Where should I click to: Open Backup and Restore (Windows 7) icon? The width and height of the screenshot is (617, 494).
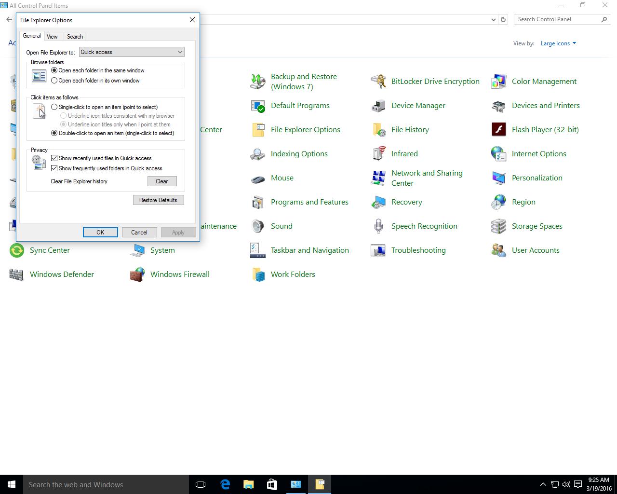tap(258, 82)
